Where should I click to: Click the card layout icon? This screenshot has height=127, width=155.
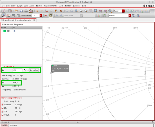(8, 15)
